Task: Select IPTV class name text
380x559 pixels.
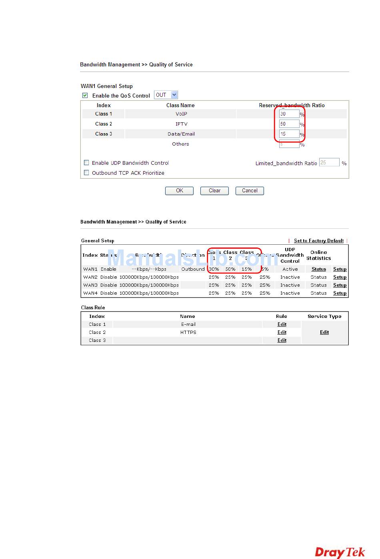Action: tap(181, 124)
